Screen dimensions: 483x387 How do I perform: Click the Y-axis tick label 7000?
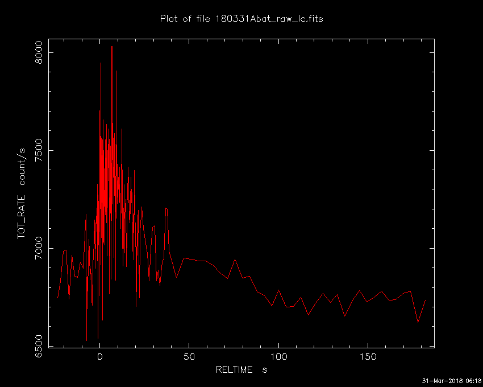tap(39, 248)
